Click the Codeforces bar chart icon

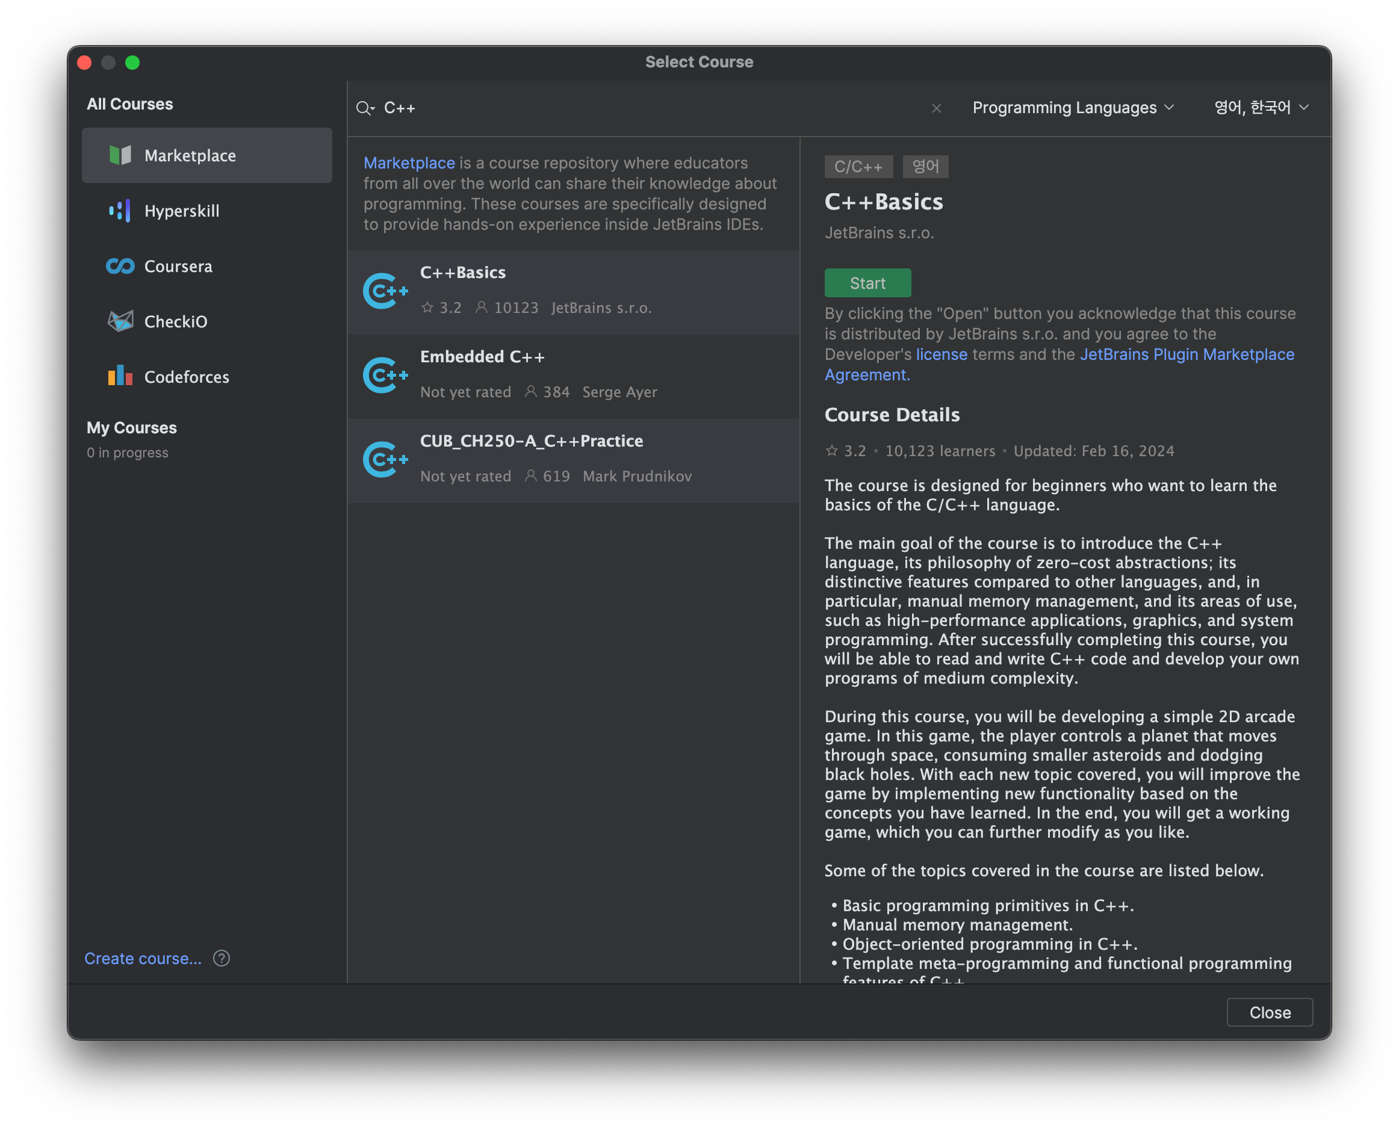pos(120,377)
